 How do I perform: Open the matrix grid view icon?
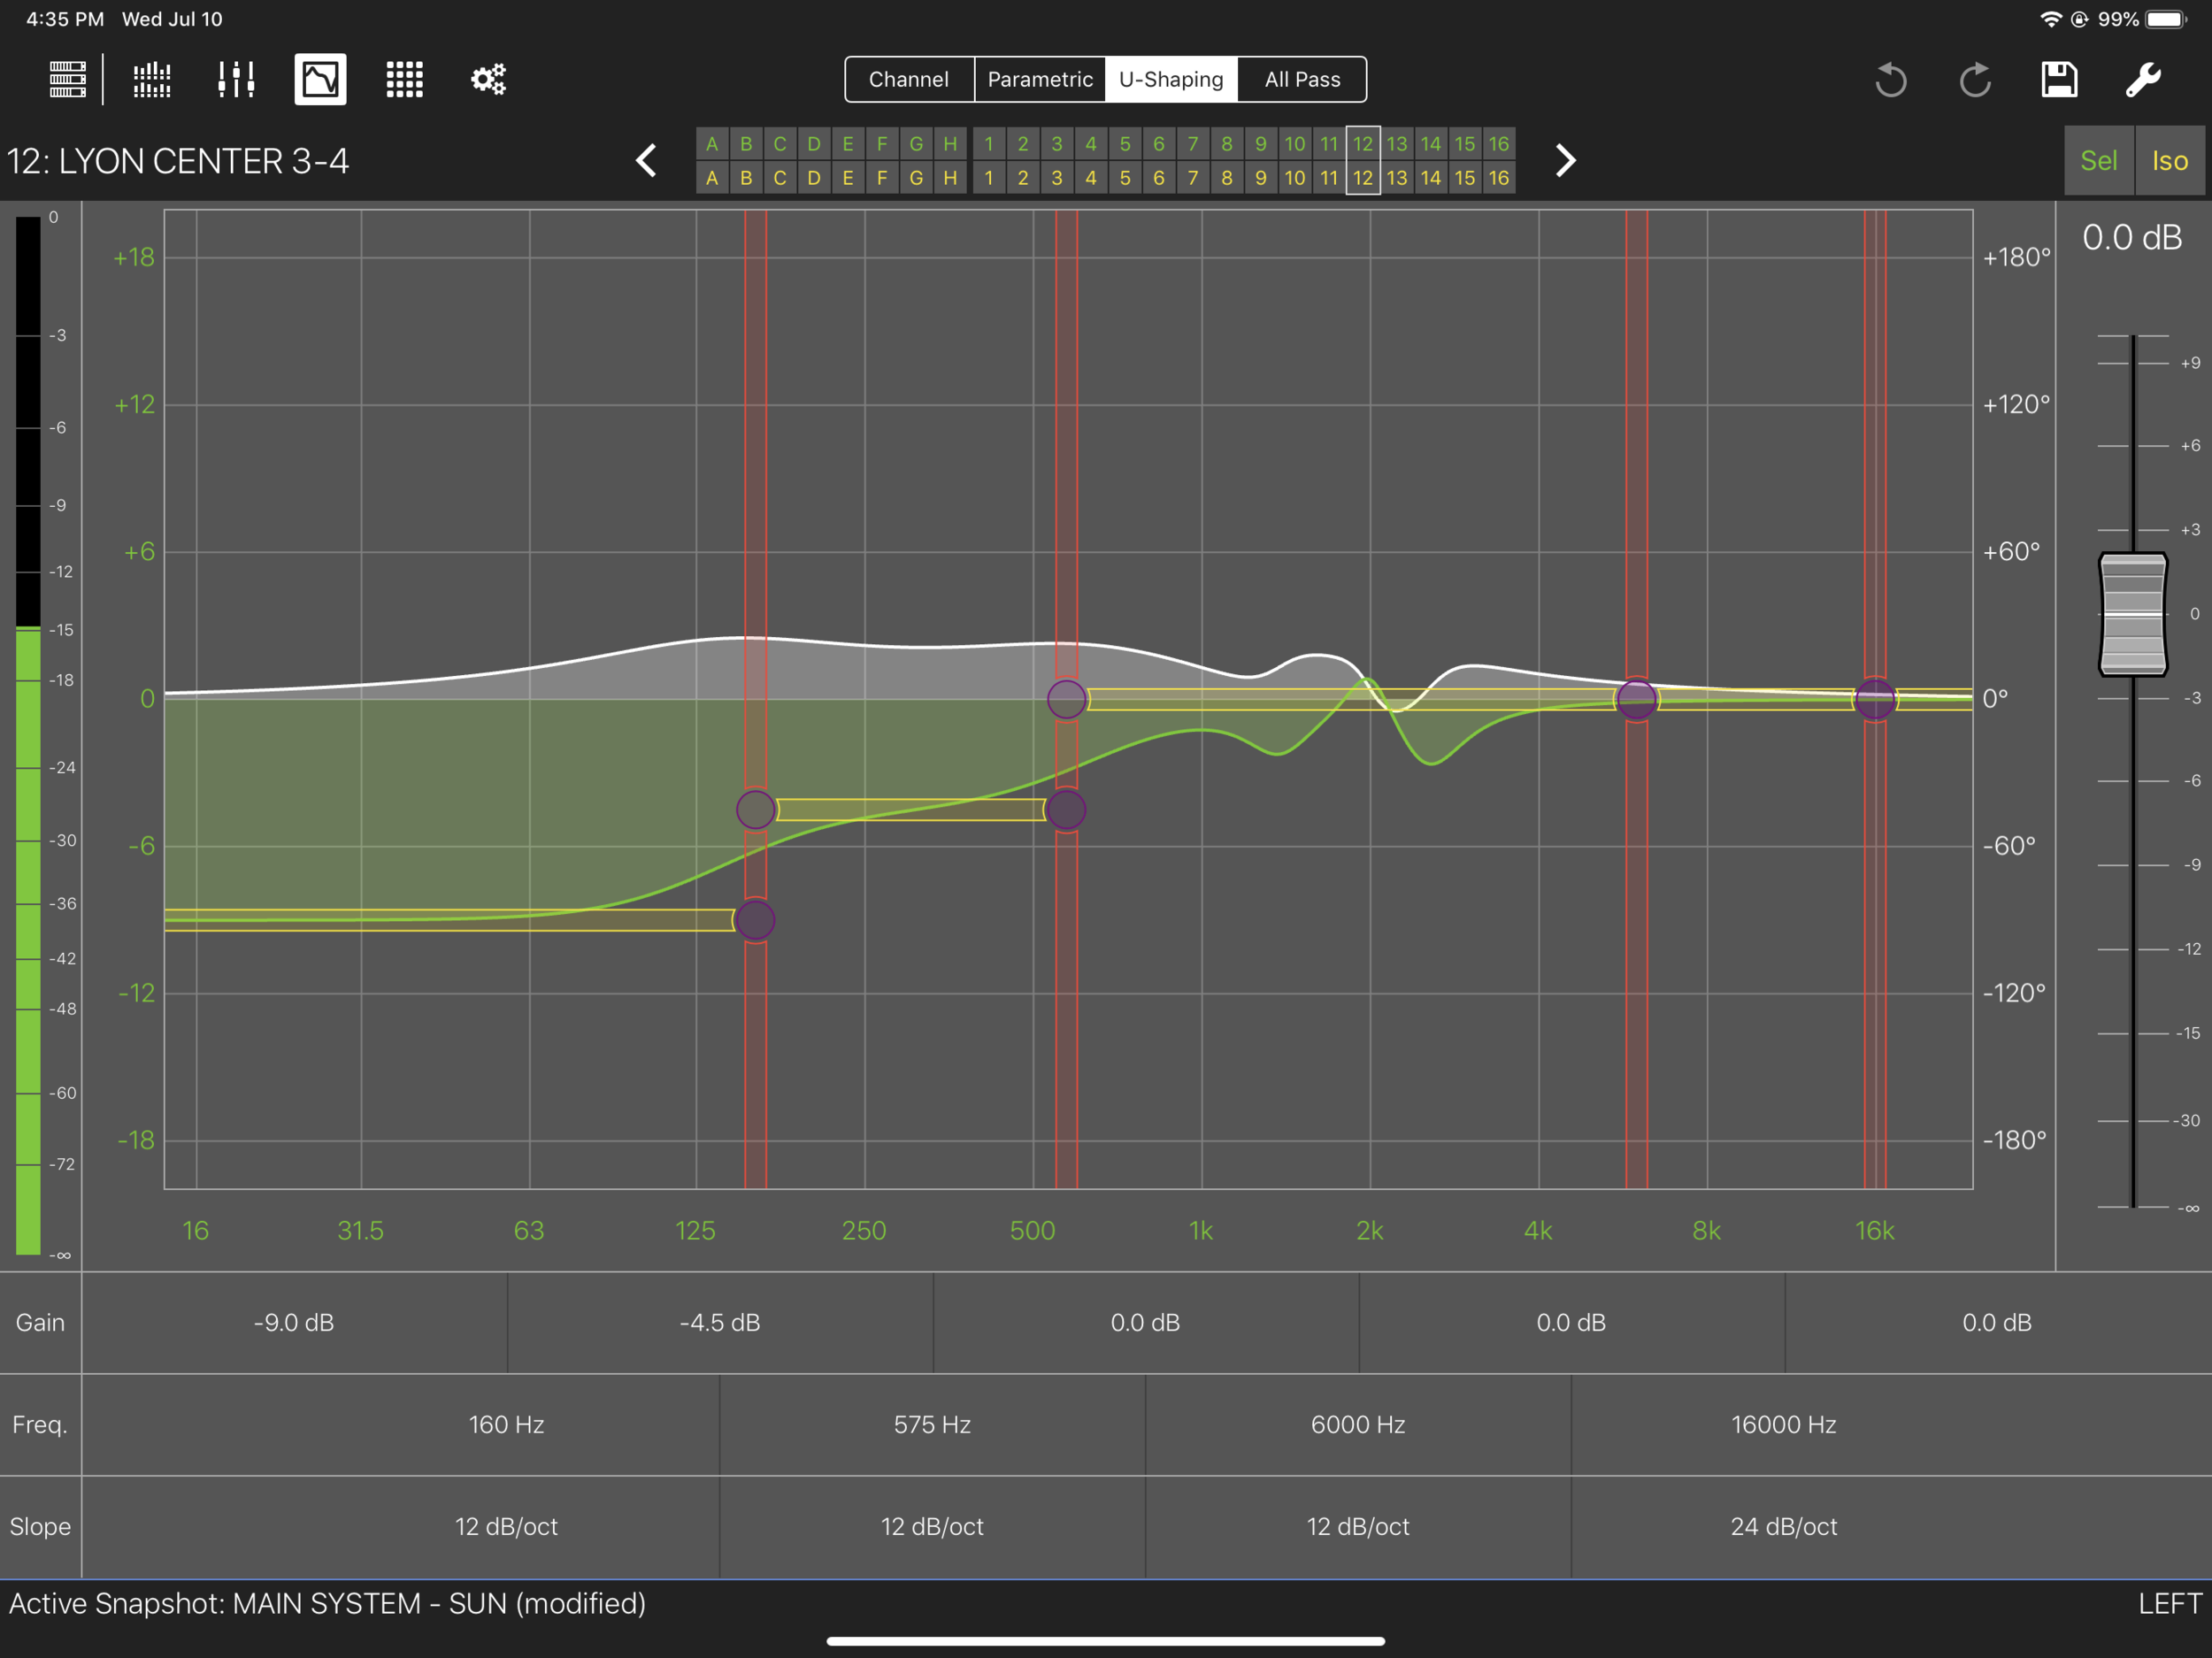(404, 79)
